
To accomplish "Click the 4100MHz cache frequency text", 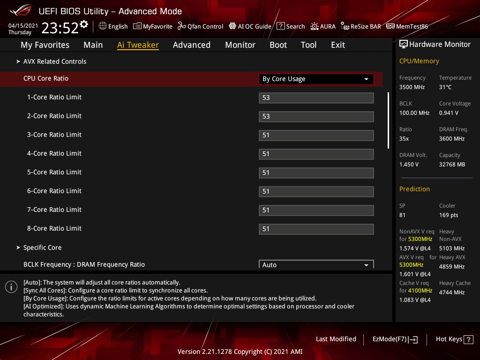I will pos(420,291).
